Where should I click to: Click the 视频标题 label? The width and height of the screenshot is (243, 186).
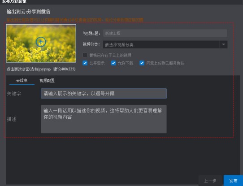click(91, 33)
